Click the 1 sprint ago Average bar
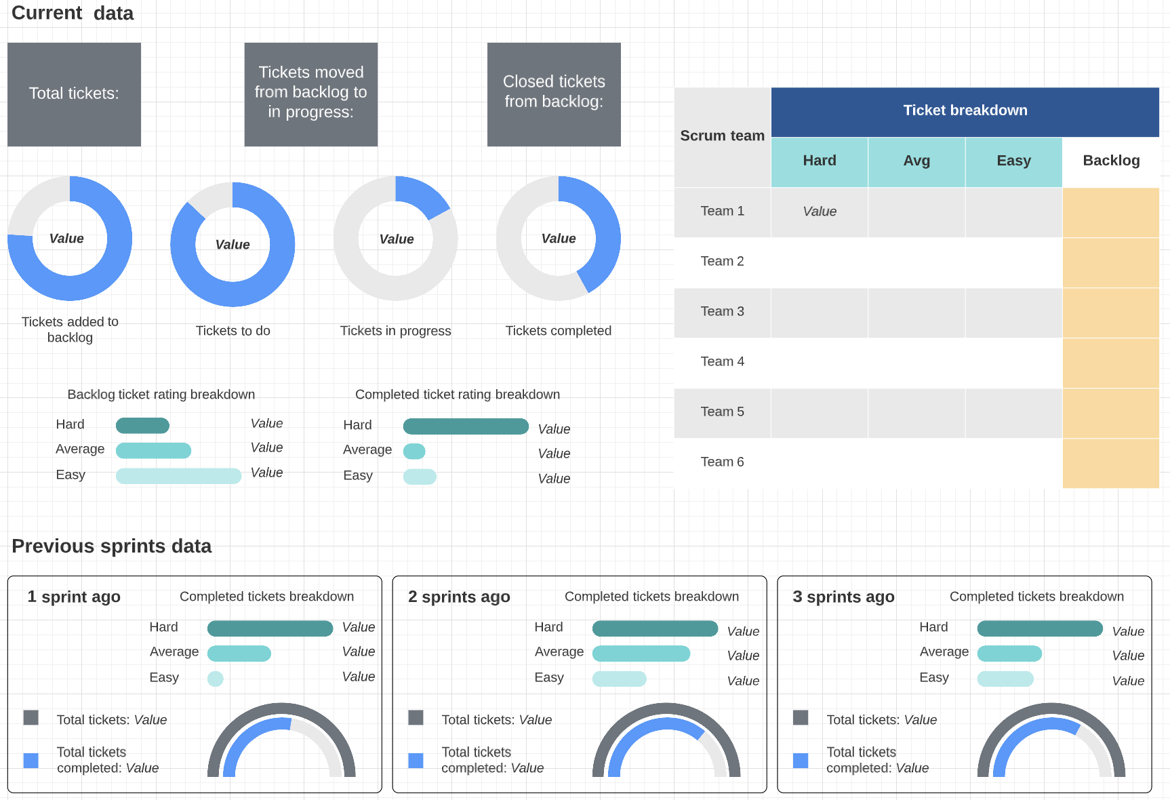This screenshot has height=800, width=1170. pyautogui.click(x=239, y=654)
